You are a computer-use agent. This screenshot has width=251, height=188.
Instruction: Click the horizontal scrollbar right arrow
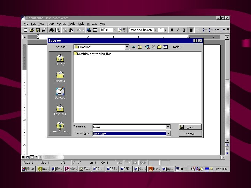click(x=223, y=157)
